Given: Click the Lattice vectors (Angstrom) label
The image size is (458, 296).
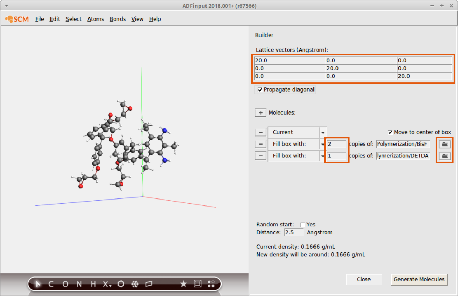Looking at the screenshot, I should [292, 50].
